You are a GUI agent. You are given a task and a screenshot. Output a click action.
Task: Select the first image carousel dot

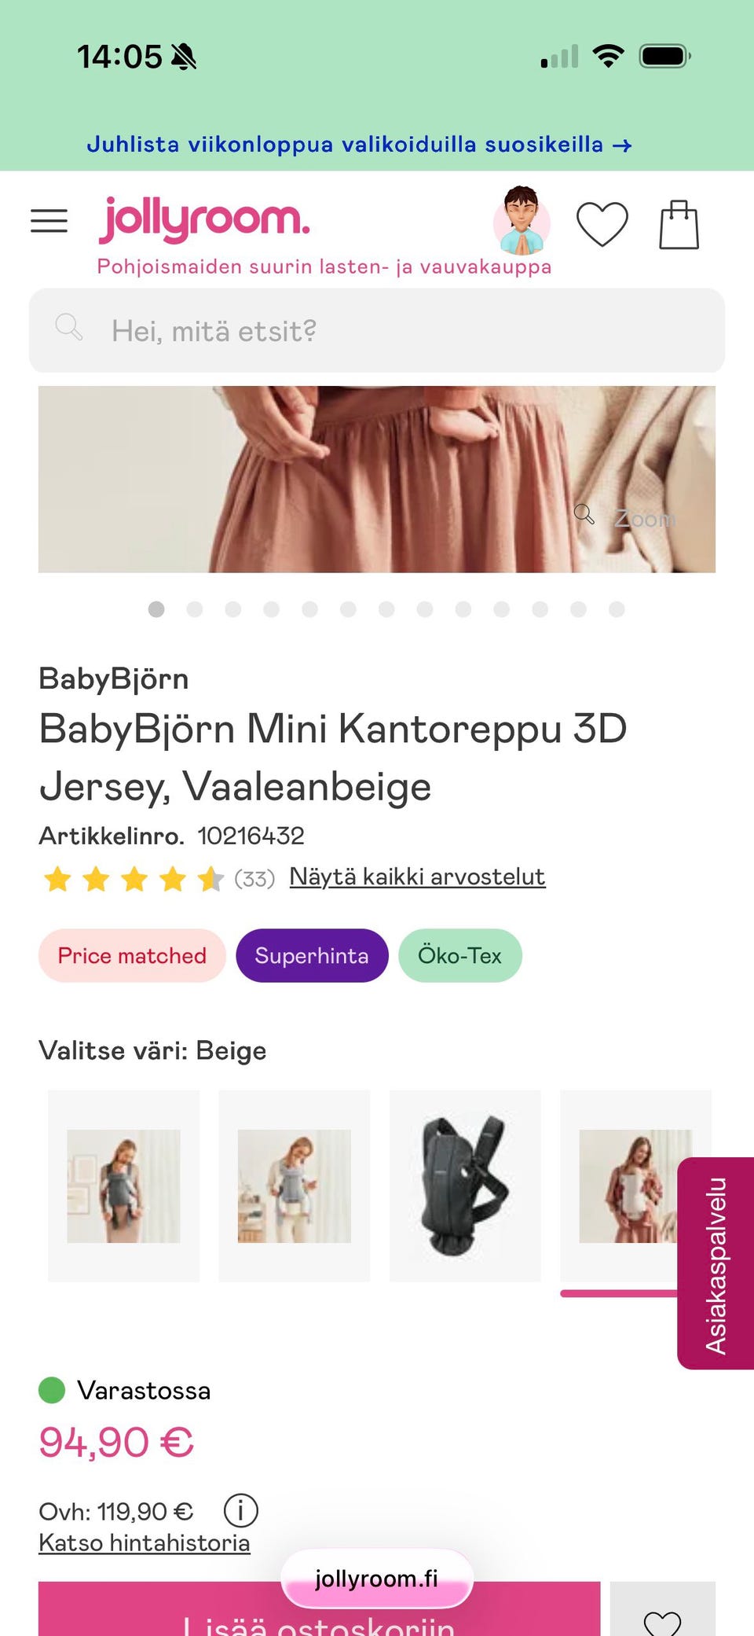click(x=156, y=609)
